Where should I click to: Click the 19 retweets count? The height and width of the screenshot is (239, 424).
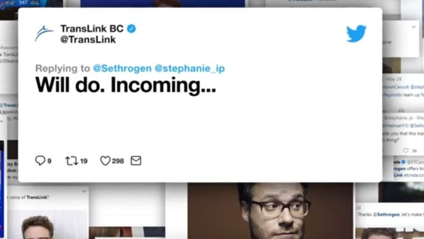[84, 161]
